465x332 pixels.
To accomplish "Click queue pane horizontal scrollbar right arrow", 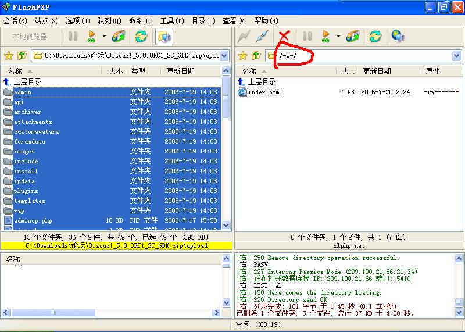I will 216,313.
